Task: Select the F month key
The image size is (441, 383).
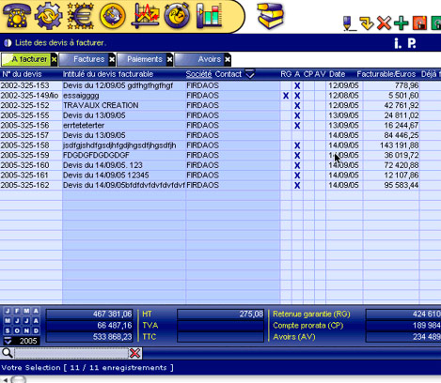Action: tap(17, 311)
